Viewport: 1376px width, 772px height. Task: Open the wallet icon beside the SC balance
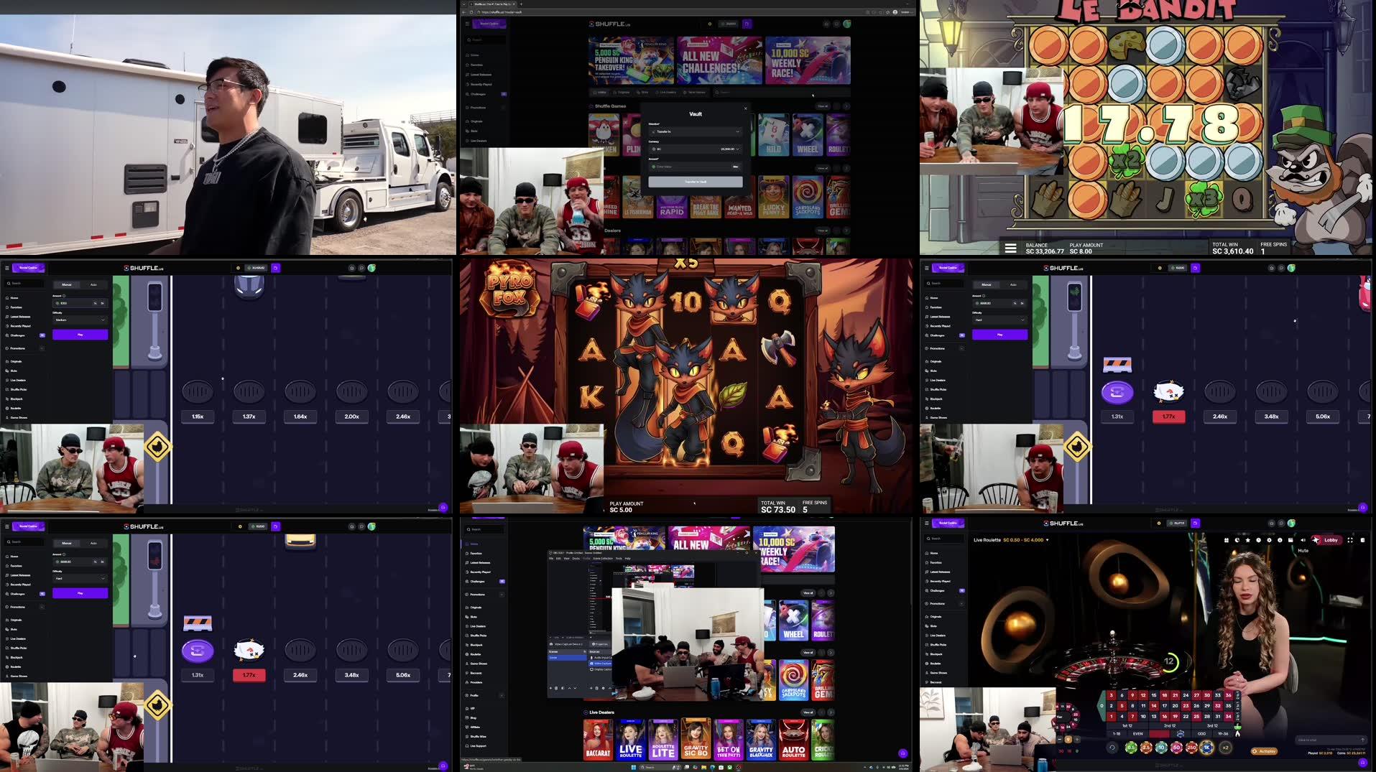coord(747,24)
